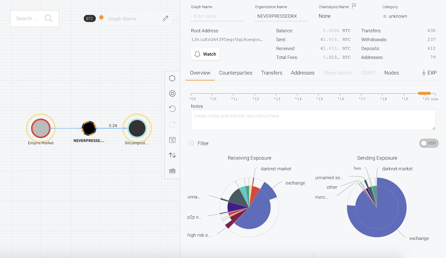Click the undo arrow in the graph toolbar
The height and width of the screenshot is (258, 446).
(172, 109)
